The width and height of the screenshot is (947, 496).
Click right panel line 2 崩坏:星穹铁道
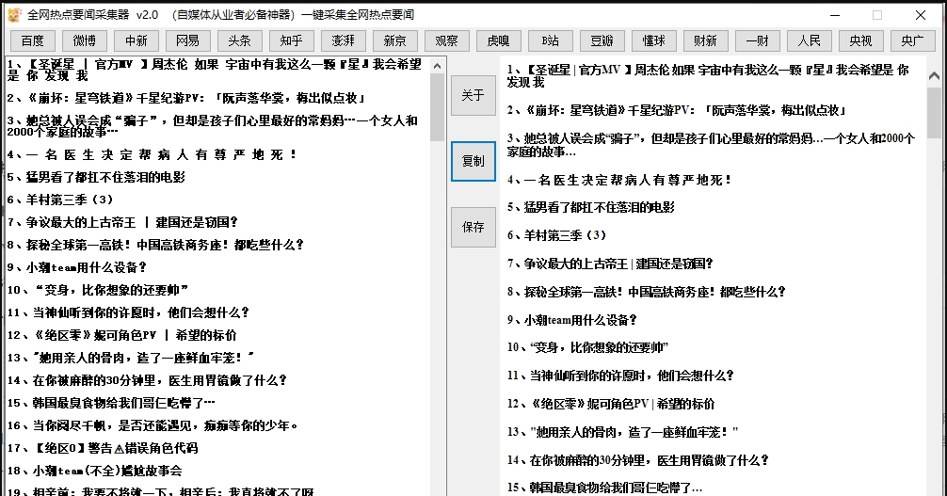point(677,110)
